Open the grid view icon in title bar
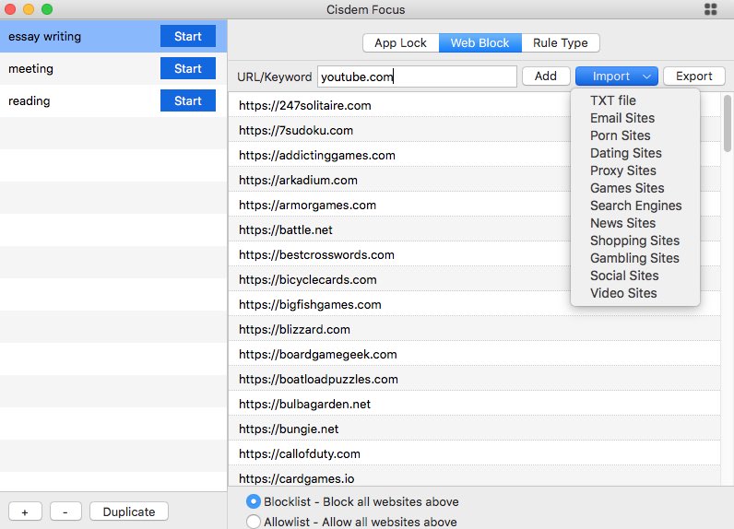 tap(710, 9)
